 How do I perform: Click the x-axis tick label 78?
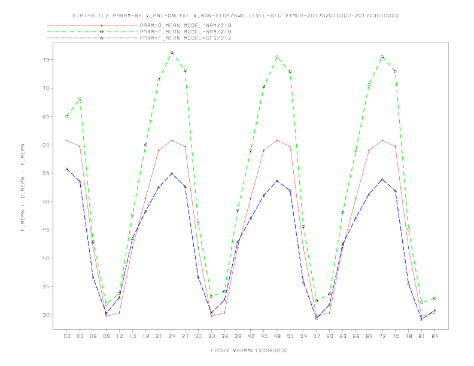408,336
